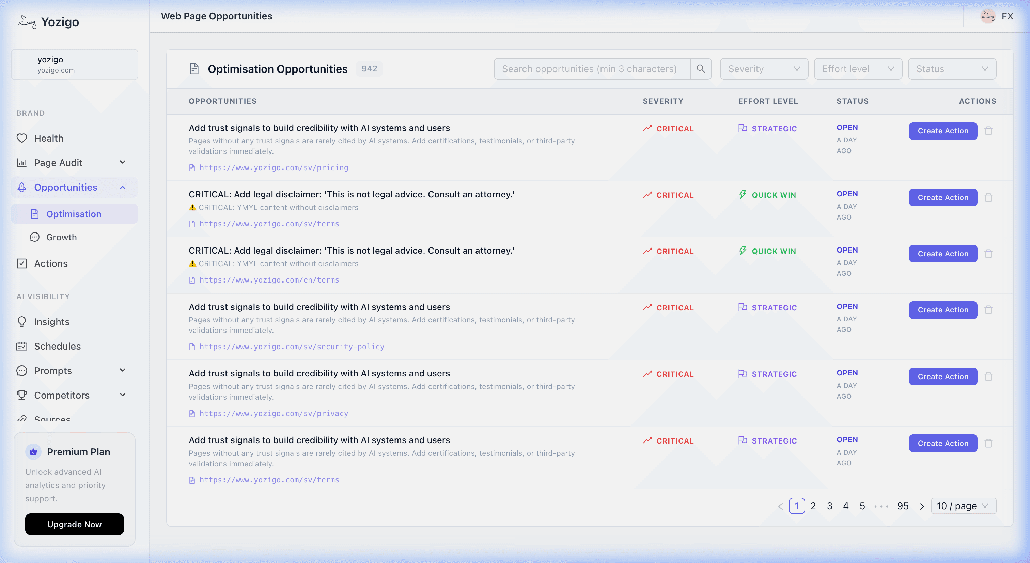Open the Status filter dropdown
This screenshot has height=563, width=1030.
point(952,69)
